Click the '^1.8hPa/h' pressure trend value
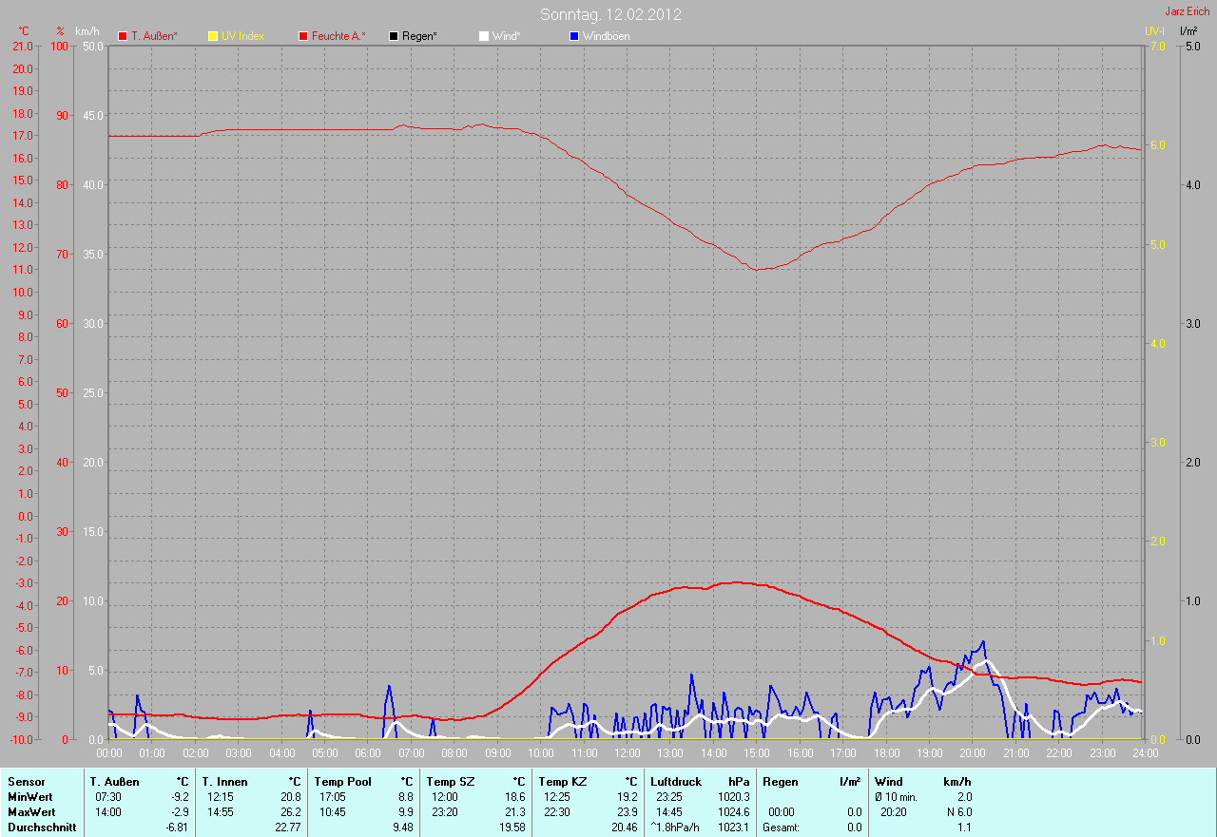The image size is (1217, 837). coord(675,827)
